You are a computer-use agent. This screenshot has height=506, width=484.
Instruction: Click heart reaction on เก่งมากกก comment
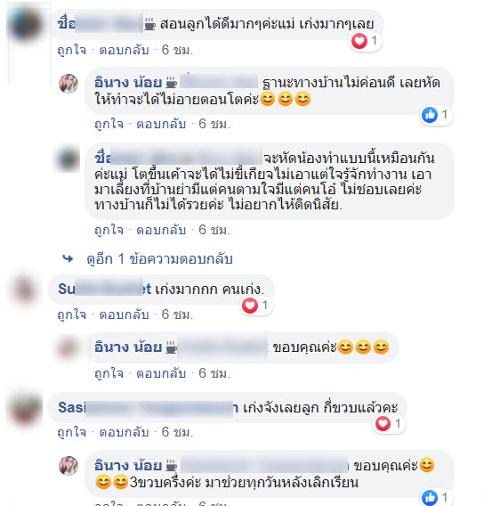click(x=250, y=306)
